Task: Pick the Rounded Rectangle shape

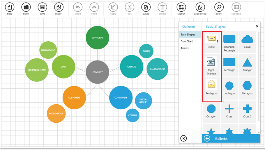Action: coord(229,42)
